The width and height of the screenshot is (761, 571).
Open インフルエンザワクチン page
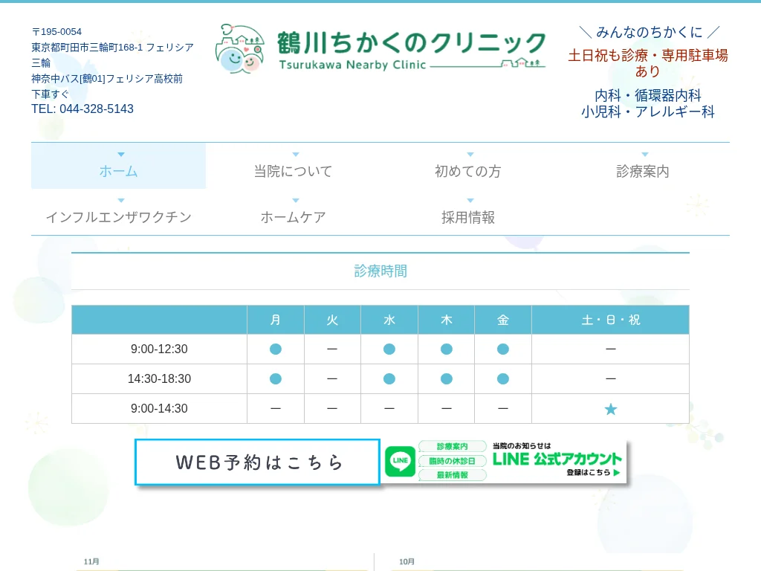coord(118,212)
